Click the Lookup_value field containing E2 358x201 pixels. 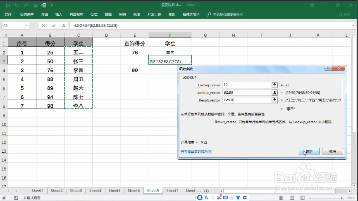click(247, 85)
